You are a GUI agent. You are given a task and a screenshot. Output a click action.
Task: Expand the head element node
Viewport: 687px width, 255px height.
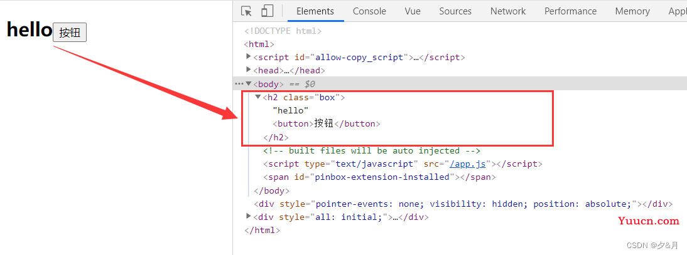pos(249,70)
